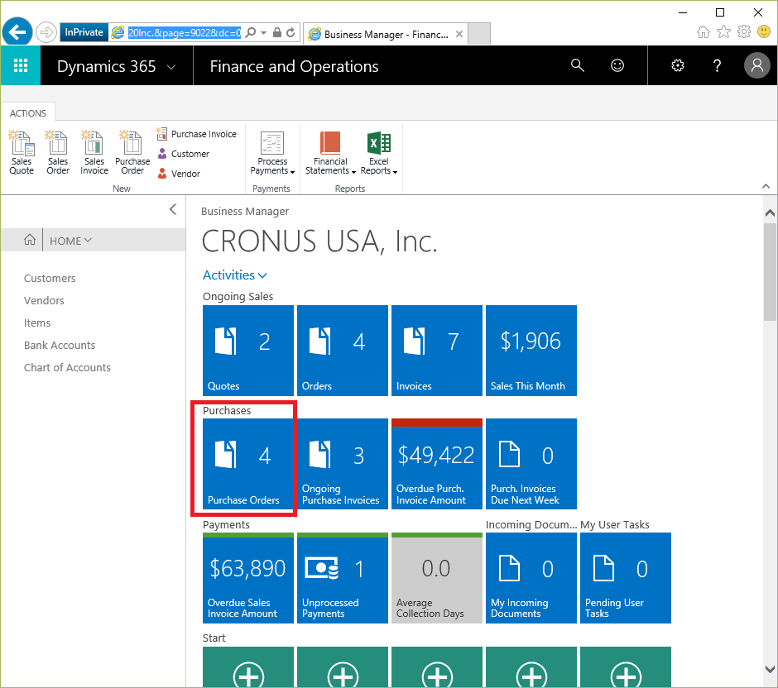The image size is (778, 688).
Task: Click the browser smiley feedback icon
Action: (764, 32)
